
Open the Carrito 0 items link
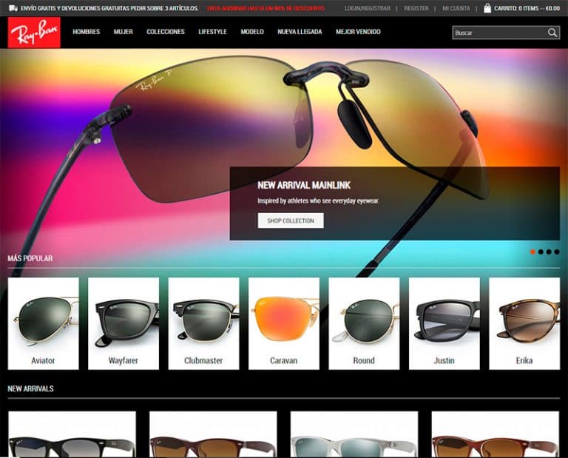pos(527,8)
